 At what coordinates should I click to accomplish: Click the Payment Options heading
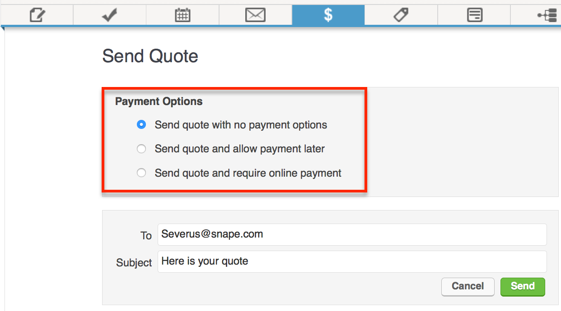[x=159, y=101]
